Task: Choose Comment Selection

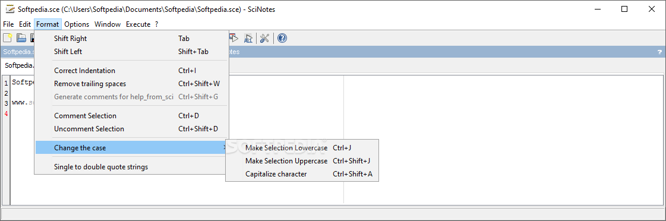Action: [131, 116]
